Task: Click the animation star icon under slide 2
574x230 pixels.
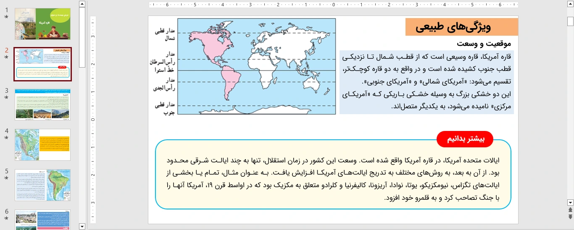Action: pos(6,57)
